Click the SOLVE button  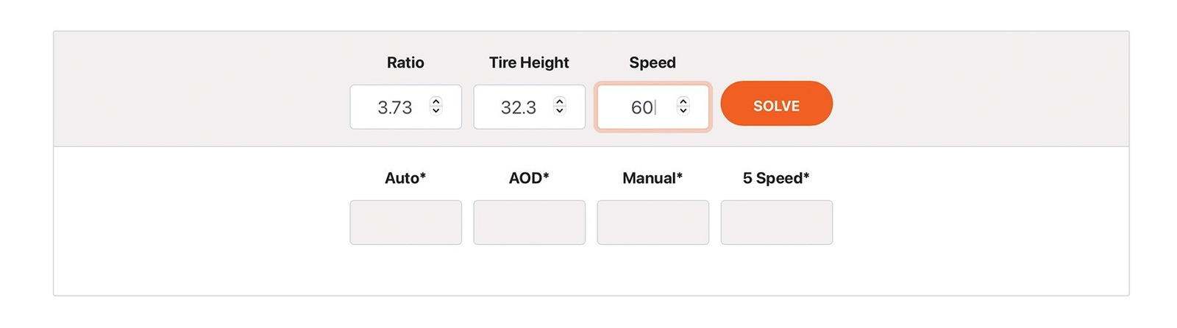tap(776, 104)
